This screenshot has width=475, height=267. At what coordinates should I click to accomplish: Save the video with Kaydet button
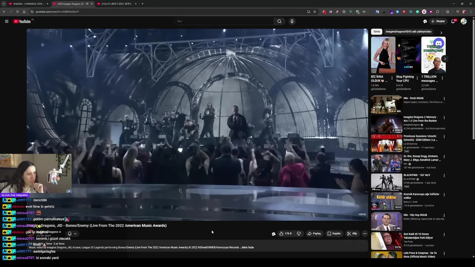334,234
